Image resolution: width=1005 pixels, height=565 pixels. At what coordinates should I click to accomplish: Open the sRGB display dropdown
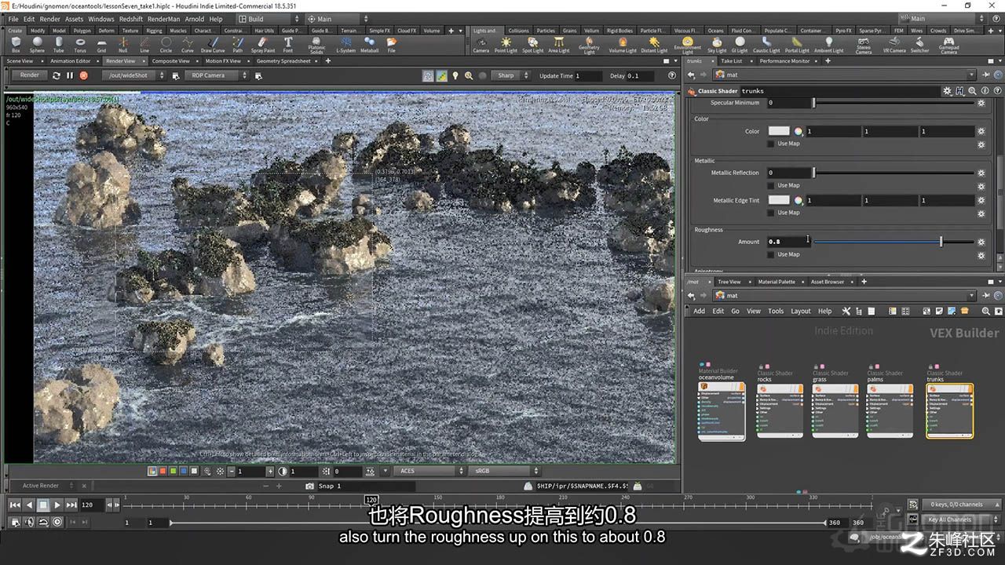[504, 471]
